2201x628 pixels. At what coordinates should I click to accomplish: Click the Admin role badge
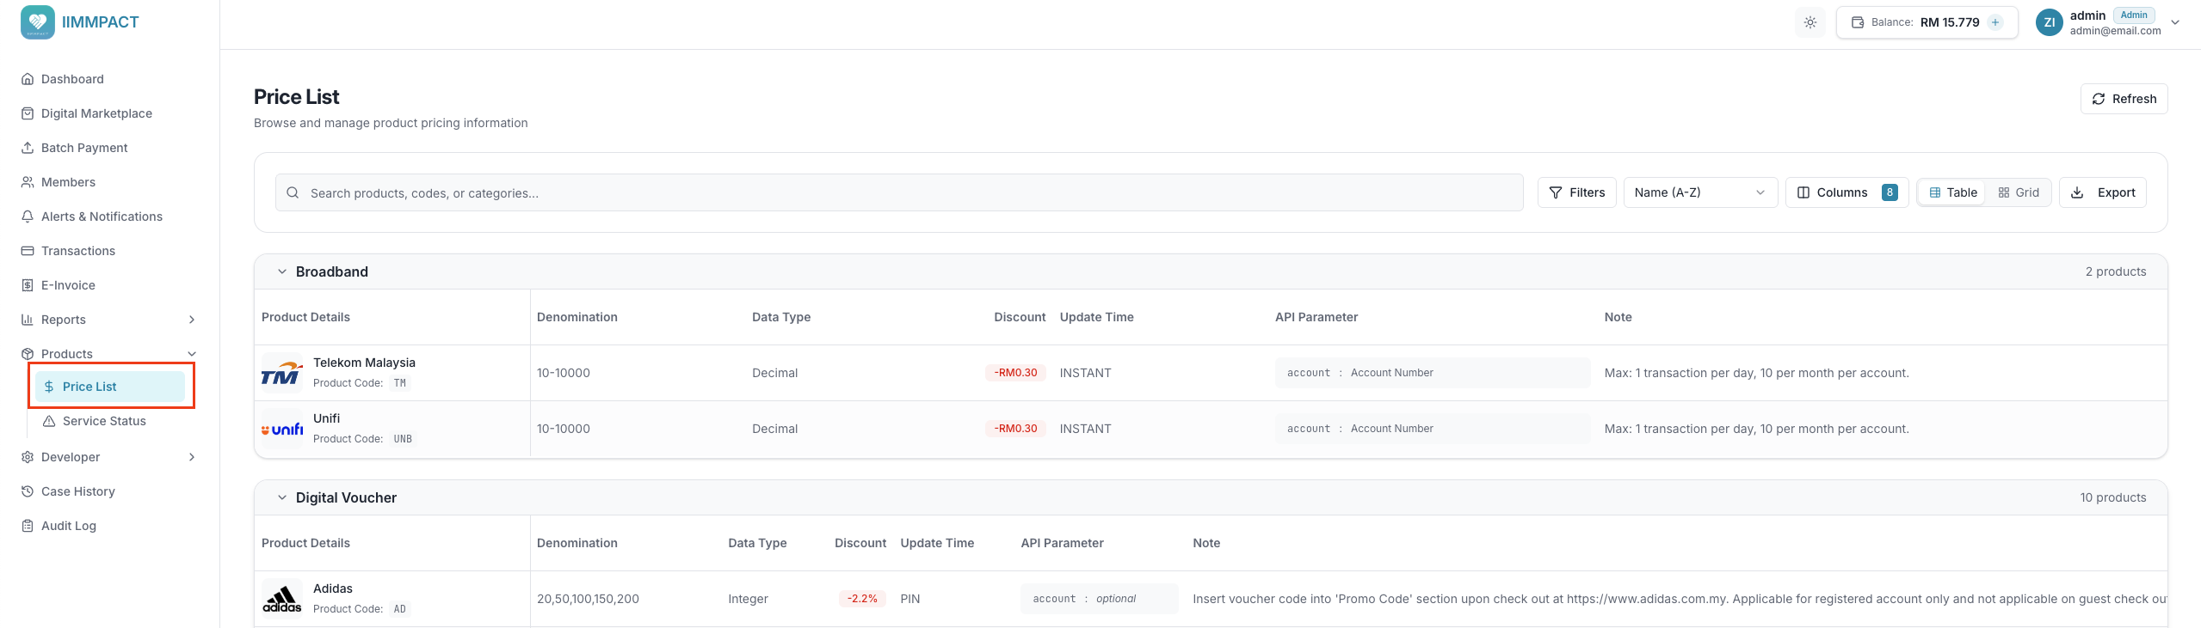tap(2134, 15)
